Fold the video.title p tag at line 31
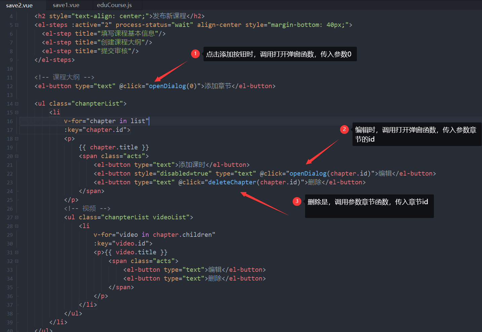Viewport: 482px width, 332px height. click(16, 252)
